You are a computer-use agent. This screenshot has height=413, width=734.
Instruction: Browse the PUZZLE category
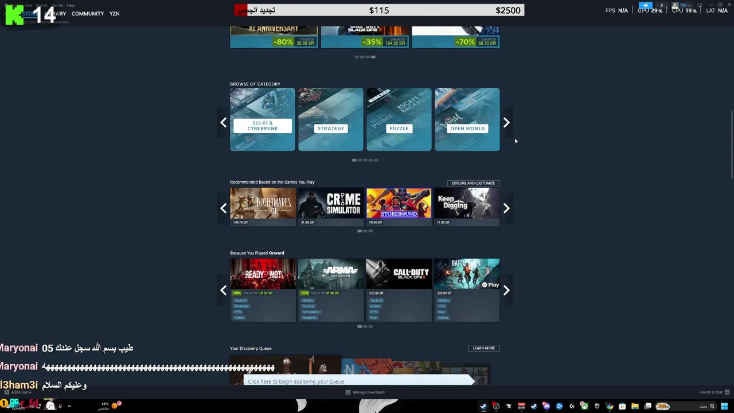click(x=399, y=119)
